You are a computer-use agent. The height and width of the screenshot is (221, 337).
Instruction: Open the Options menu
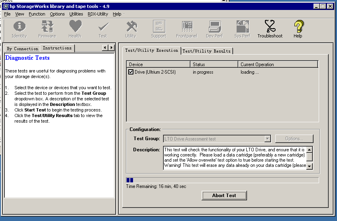tap(57, 14)
